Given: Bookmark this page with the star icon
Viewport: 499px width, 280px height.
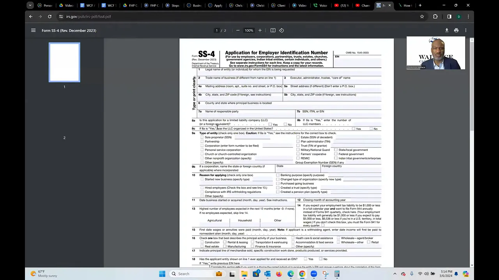Looking at the screenshot, I should tap(422, 16).
